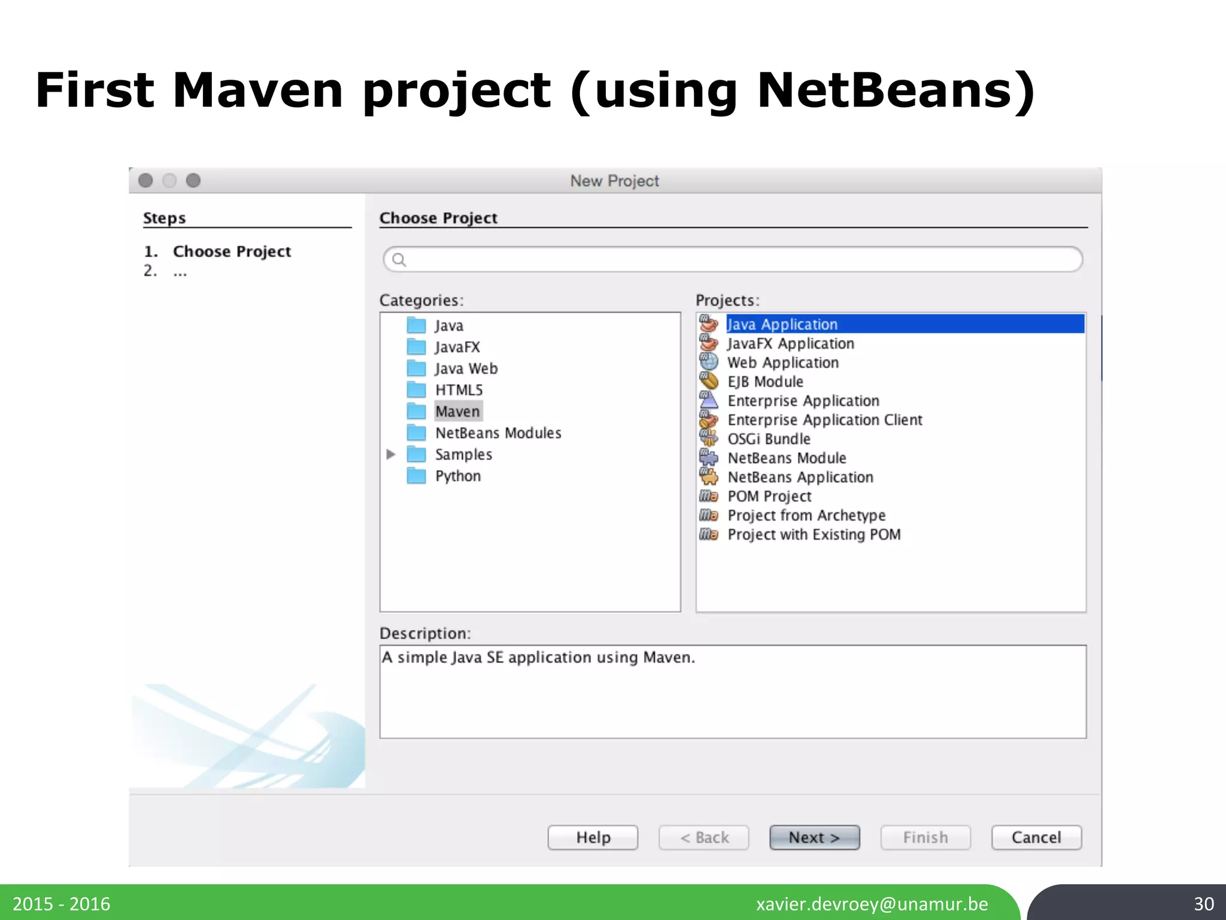Click the NetBeans Modules folder icon
This screenshot has width=1226, height=920.
click(x=416, y=433)
